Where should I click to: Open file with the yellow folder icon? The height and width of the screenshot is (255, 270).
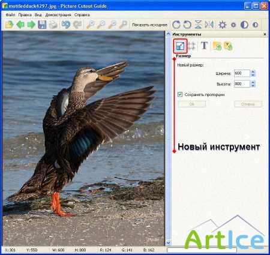tap(9, 25)
